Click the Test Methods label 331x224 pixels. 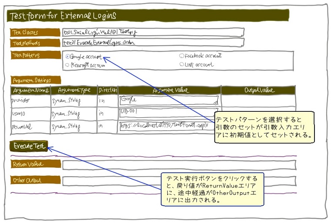35,43
